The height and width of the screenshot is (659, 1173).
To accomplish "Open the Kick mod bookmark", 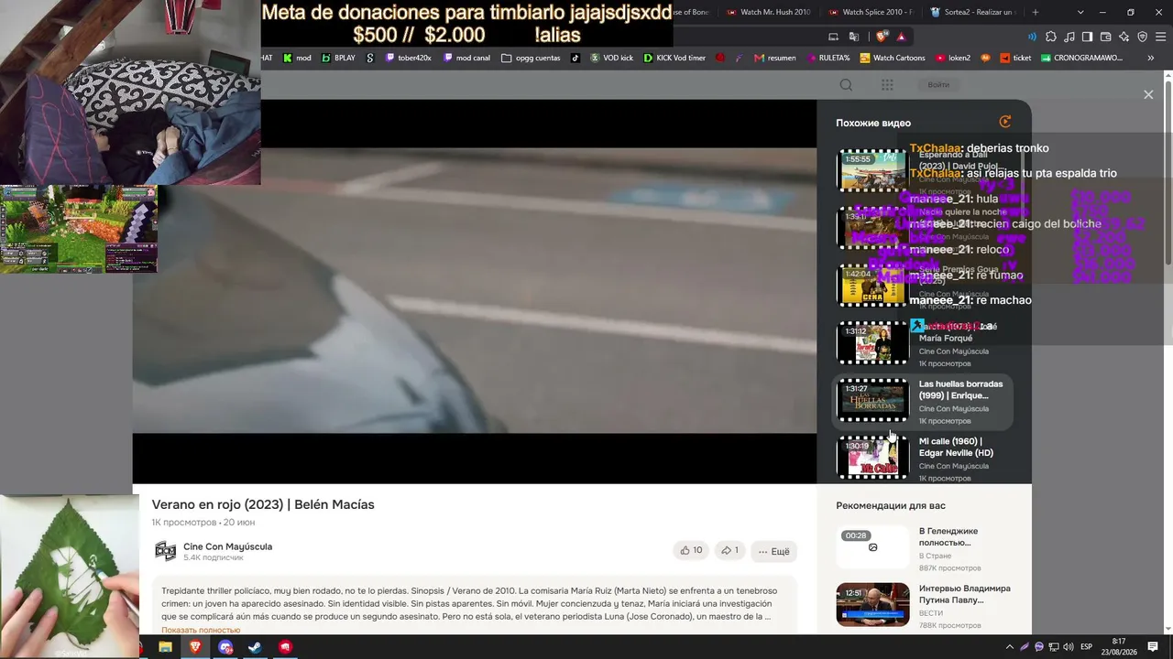I will [x=297, y=58].
